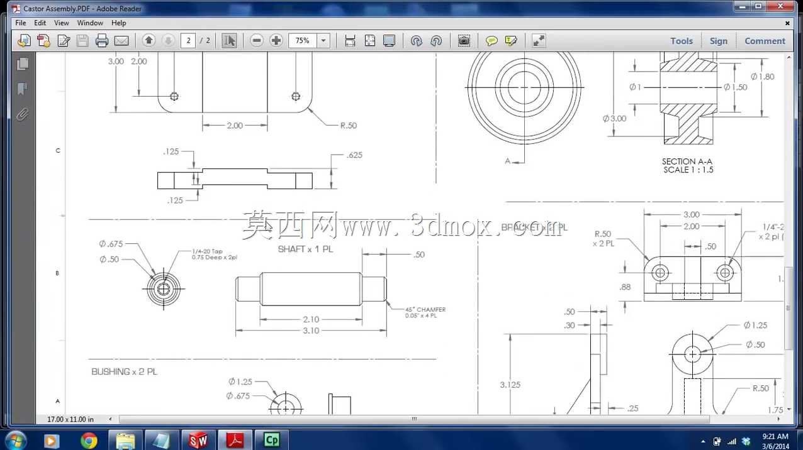Screen dimensions: 803x450
Task: Open the View menu
Action: (62, 23)
